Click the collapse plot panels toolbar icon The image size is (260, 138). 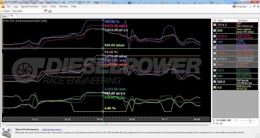[x=50, y=11]
